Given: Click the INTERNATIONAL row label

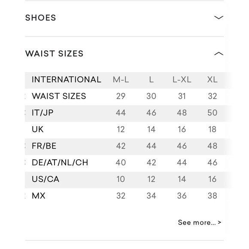Looking at the screenshot, I should pos(67,79).
